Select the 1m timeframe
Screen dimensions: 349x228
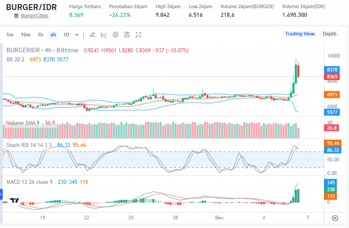pos(10,35)
